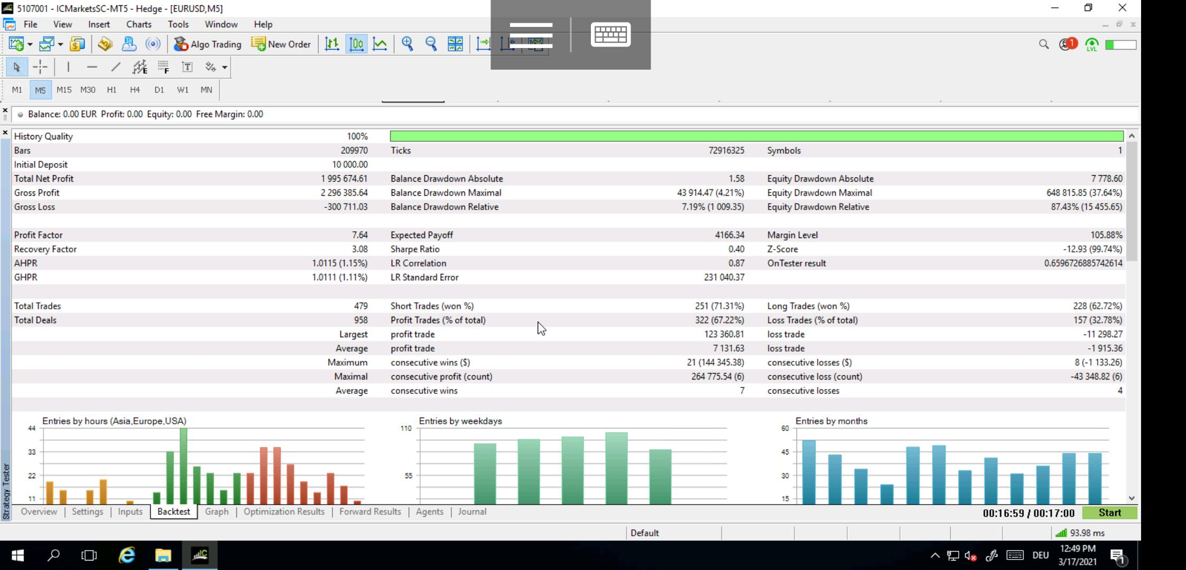Viewport: 1186px width, 570px height.
Task: Tile chart windows with grid icon
Action: click(x=455, y=44)
